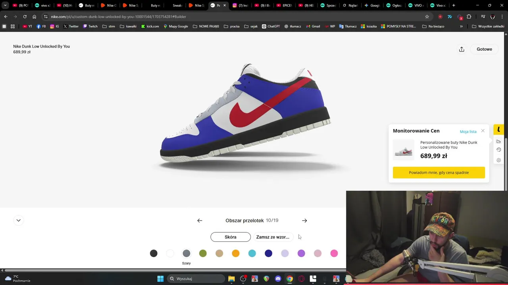Open the Mapy Google bookmark
This screenshot has height=285, width=508.
click(x=176, y=27)
